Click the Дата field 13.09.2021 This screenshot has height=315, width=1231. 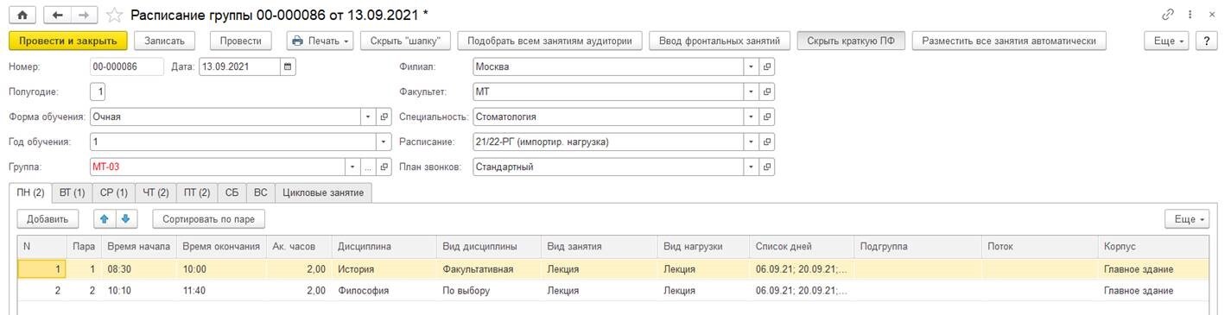pyautogui.click(x=239, y=66)
